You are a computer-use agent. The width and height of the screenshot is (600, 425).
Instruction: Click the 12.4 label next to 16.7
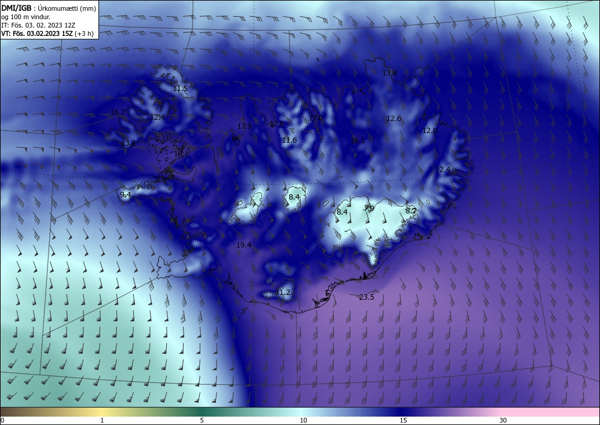tap(157, 117)
